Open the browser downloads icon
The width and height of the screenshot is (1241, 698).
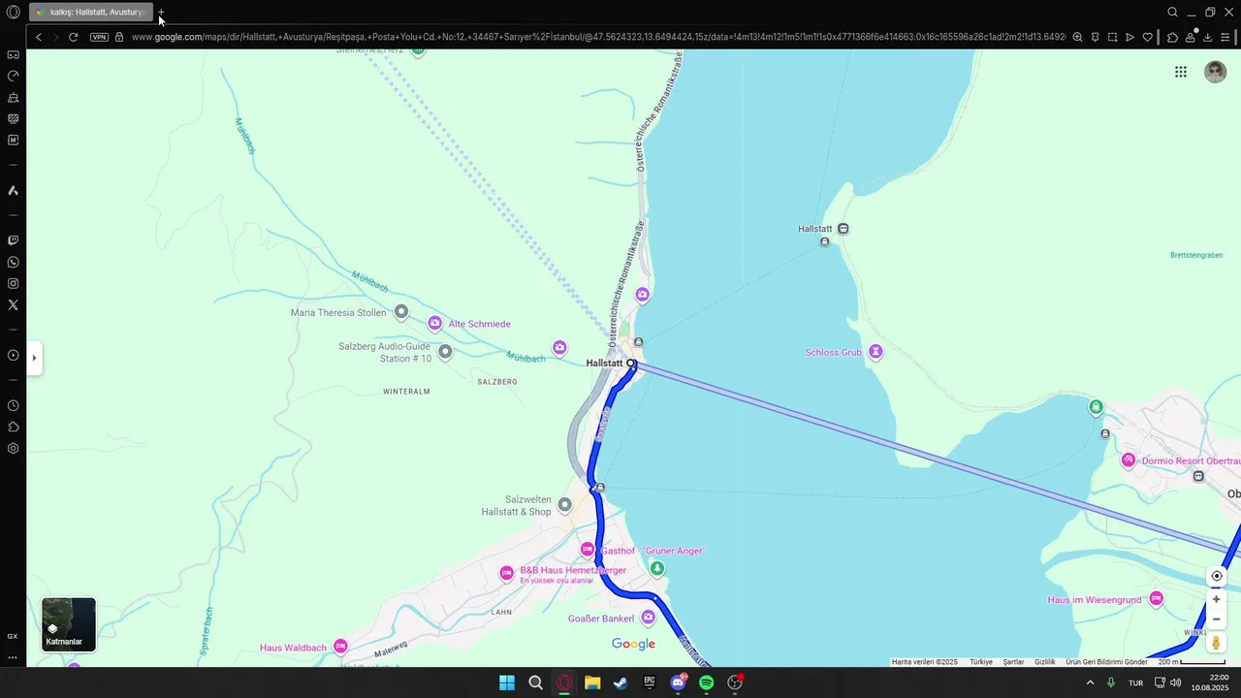[1208, 37]
